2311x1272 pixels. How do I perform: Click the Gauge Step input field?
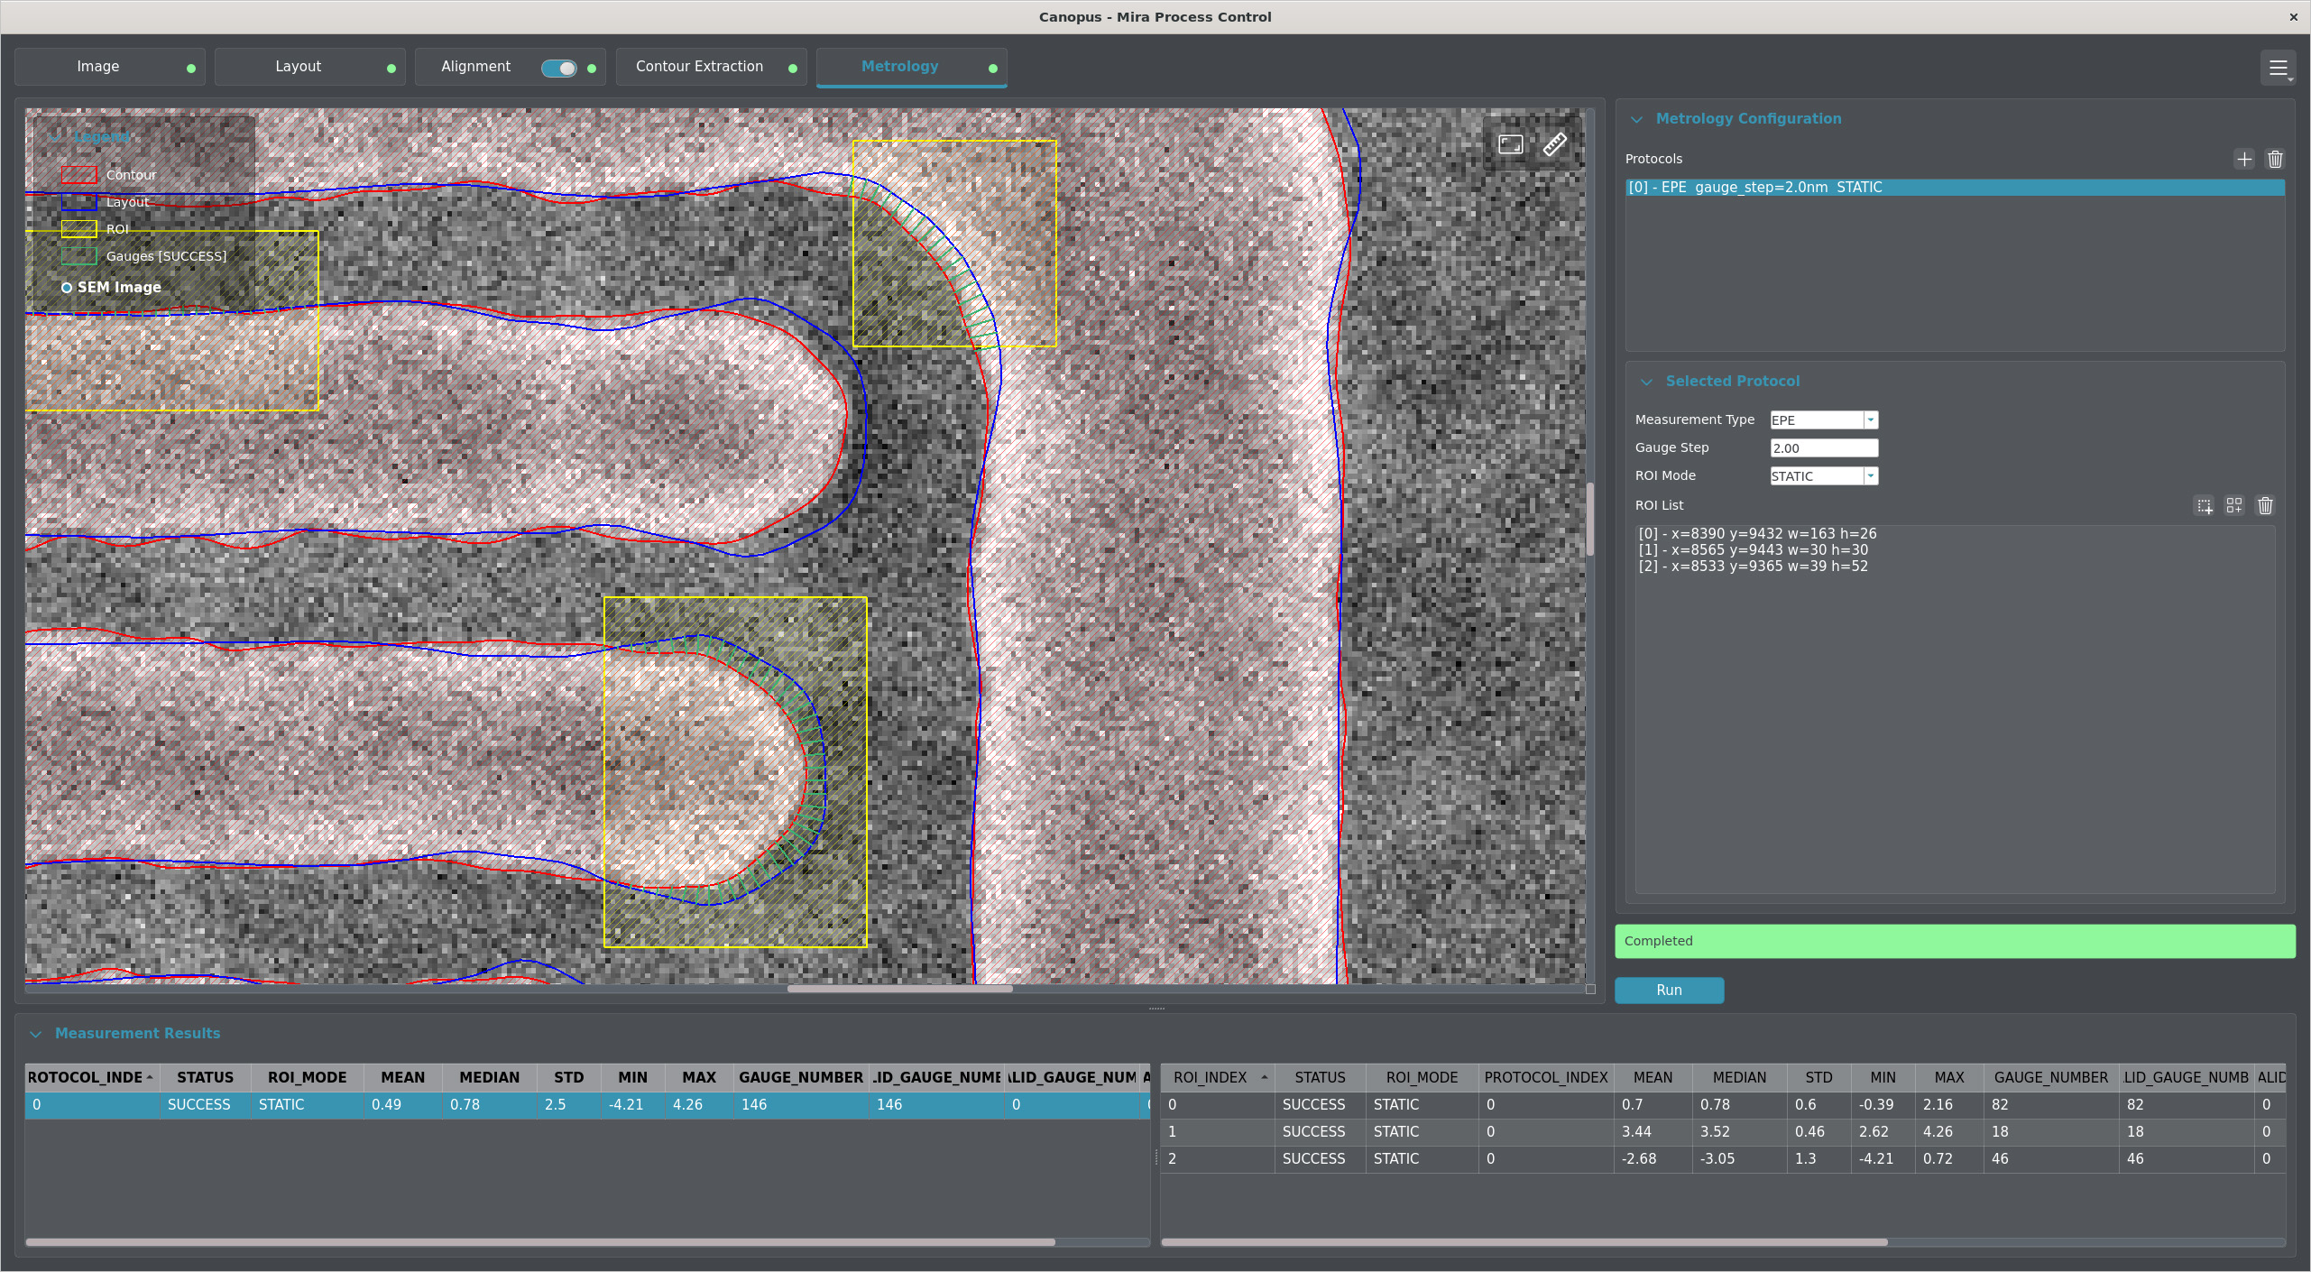click(1823, 448)
